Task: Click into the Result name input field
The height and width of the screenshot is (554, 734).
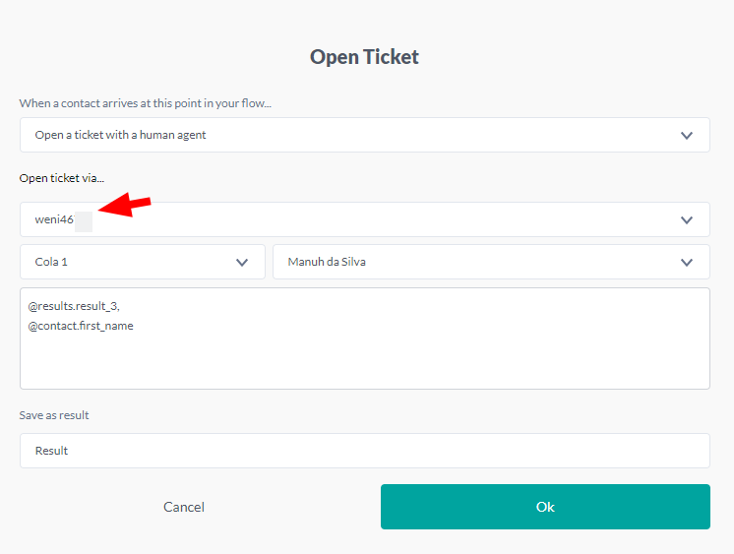Action: click(x=364, y=451)
